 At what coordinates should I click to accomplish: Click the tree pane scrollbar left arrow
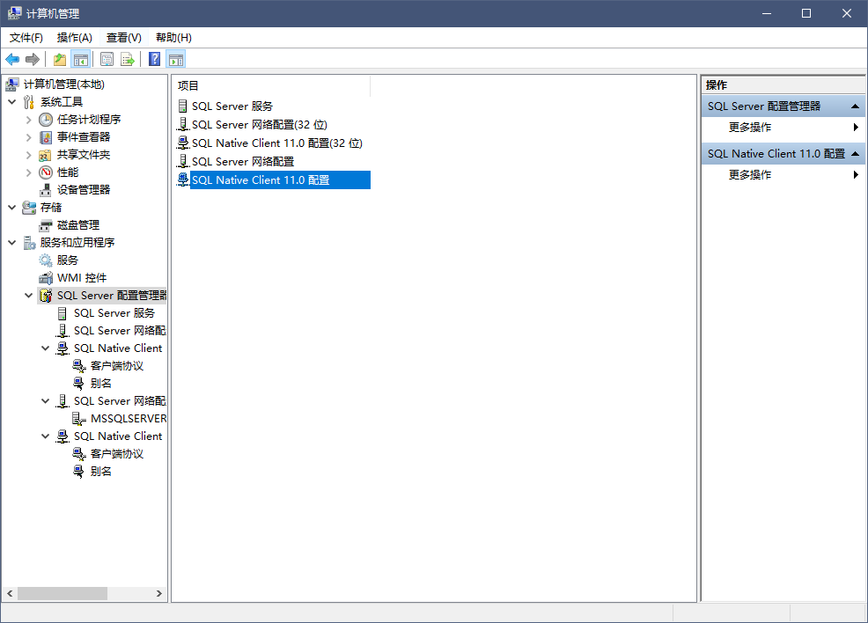(10, 593)
